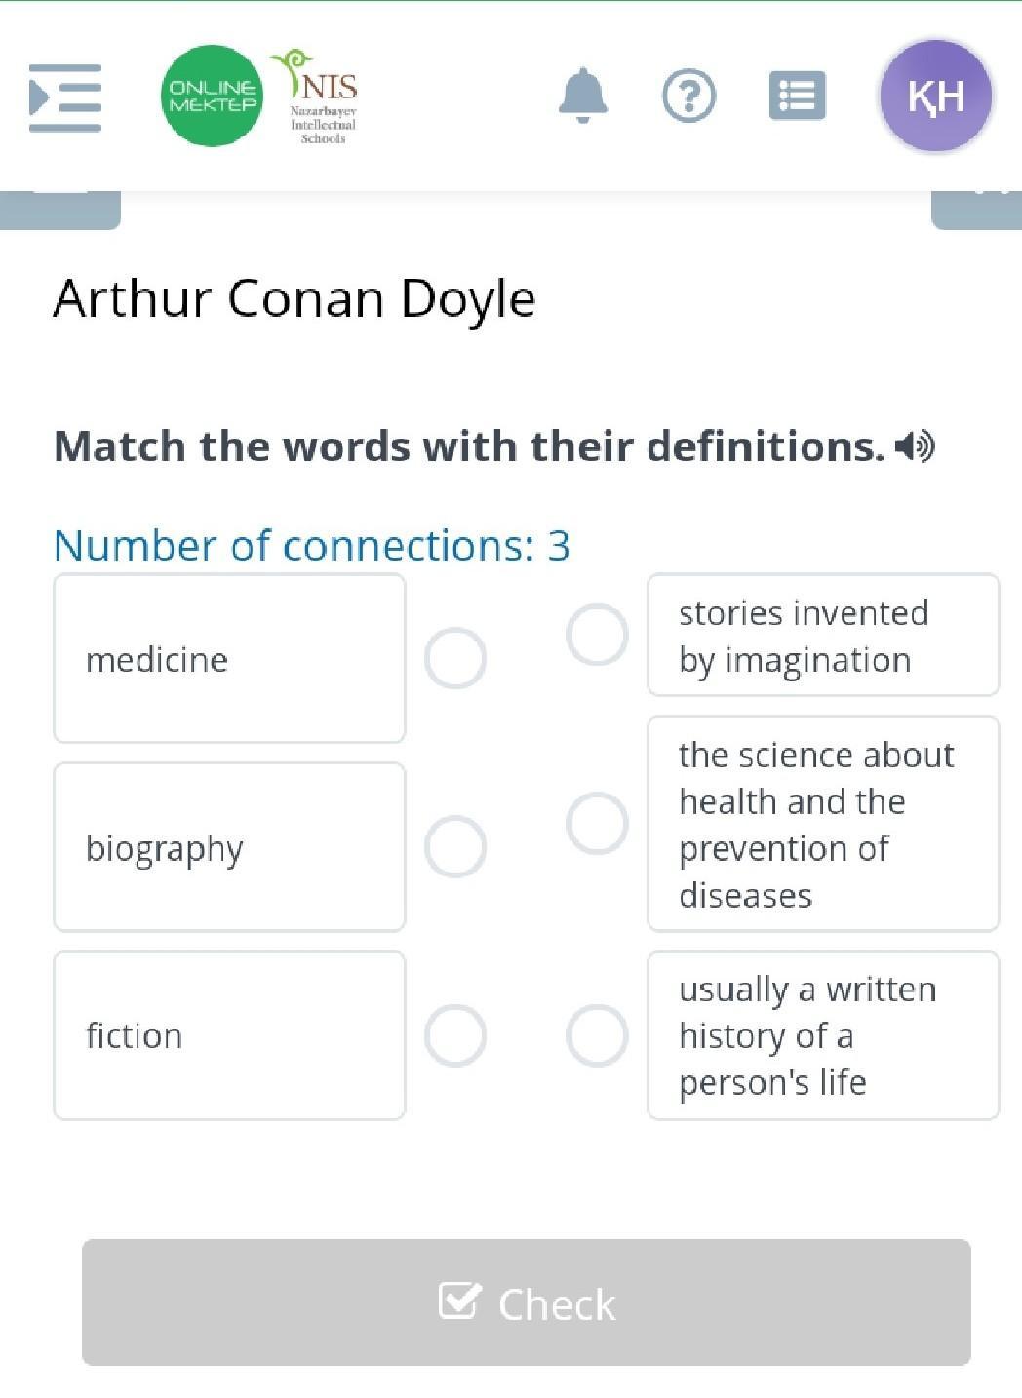
Task: Click the 'fiction' word card
Action: (229, 1034)
